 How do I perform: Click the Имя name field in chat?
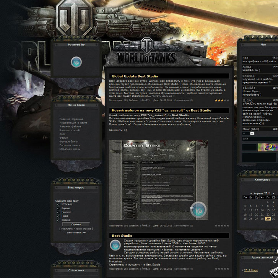[x=260, y=139]
